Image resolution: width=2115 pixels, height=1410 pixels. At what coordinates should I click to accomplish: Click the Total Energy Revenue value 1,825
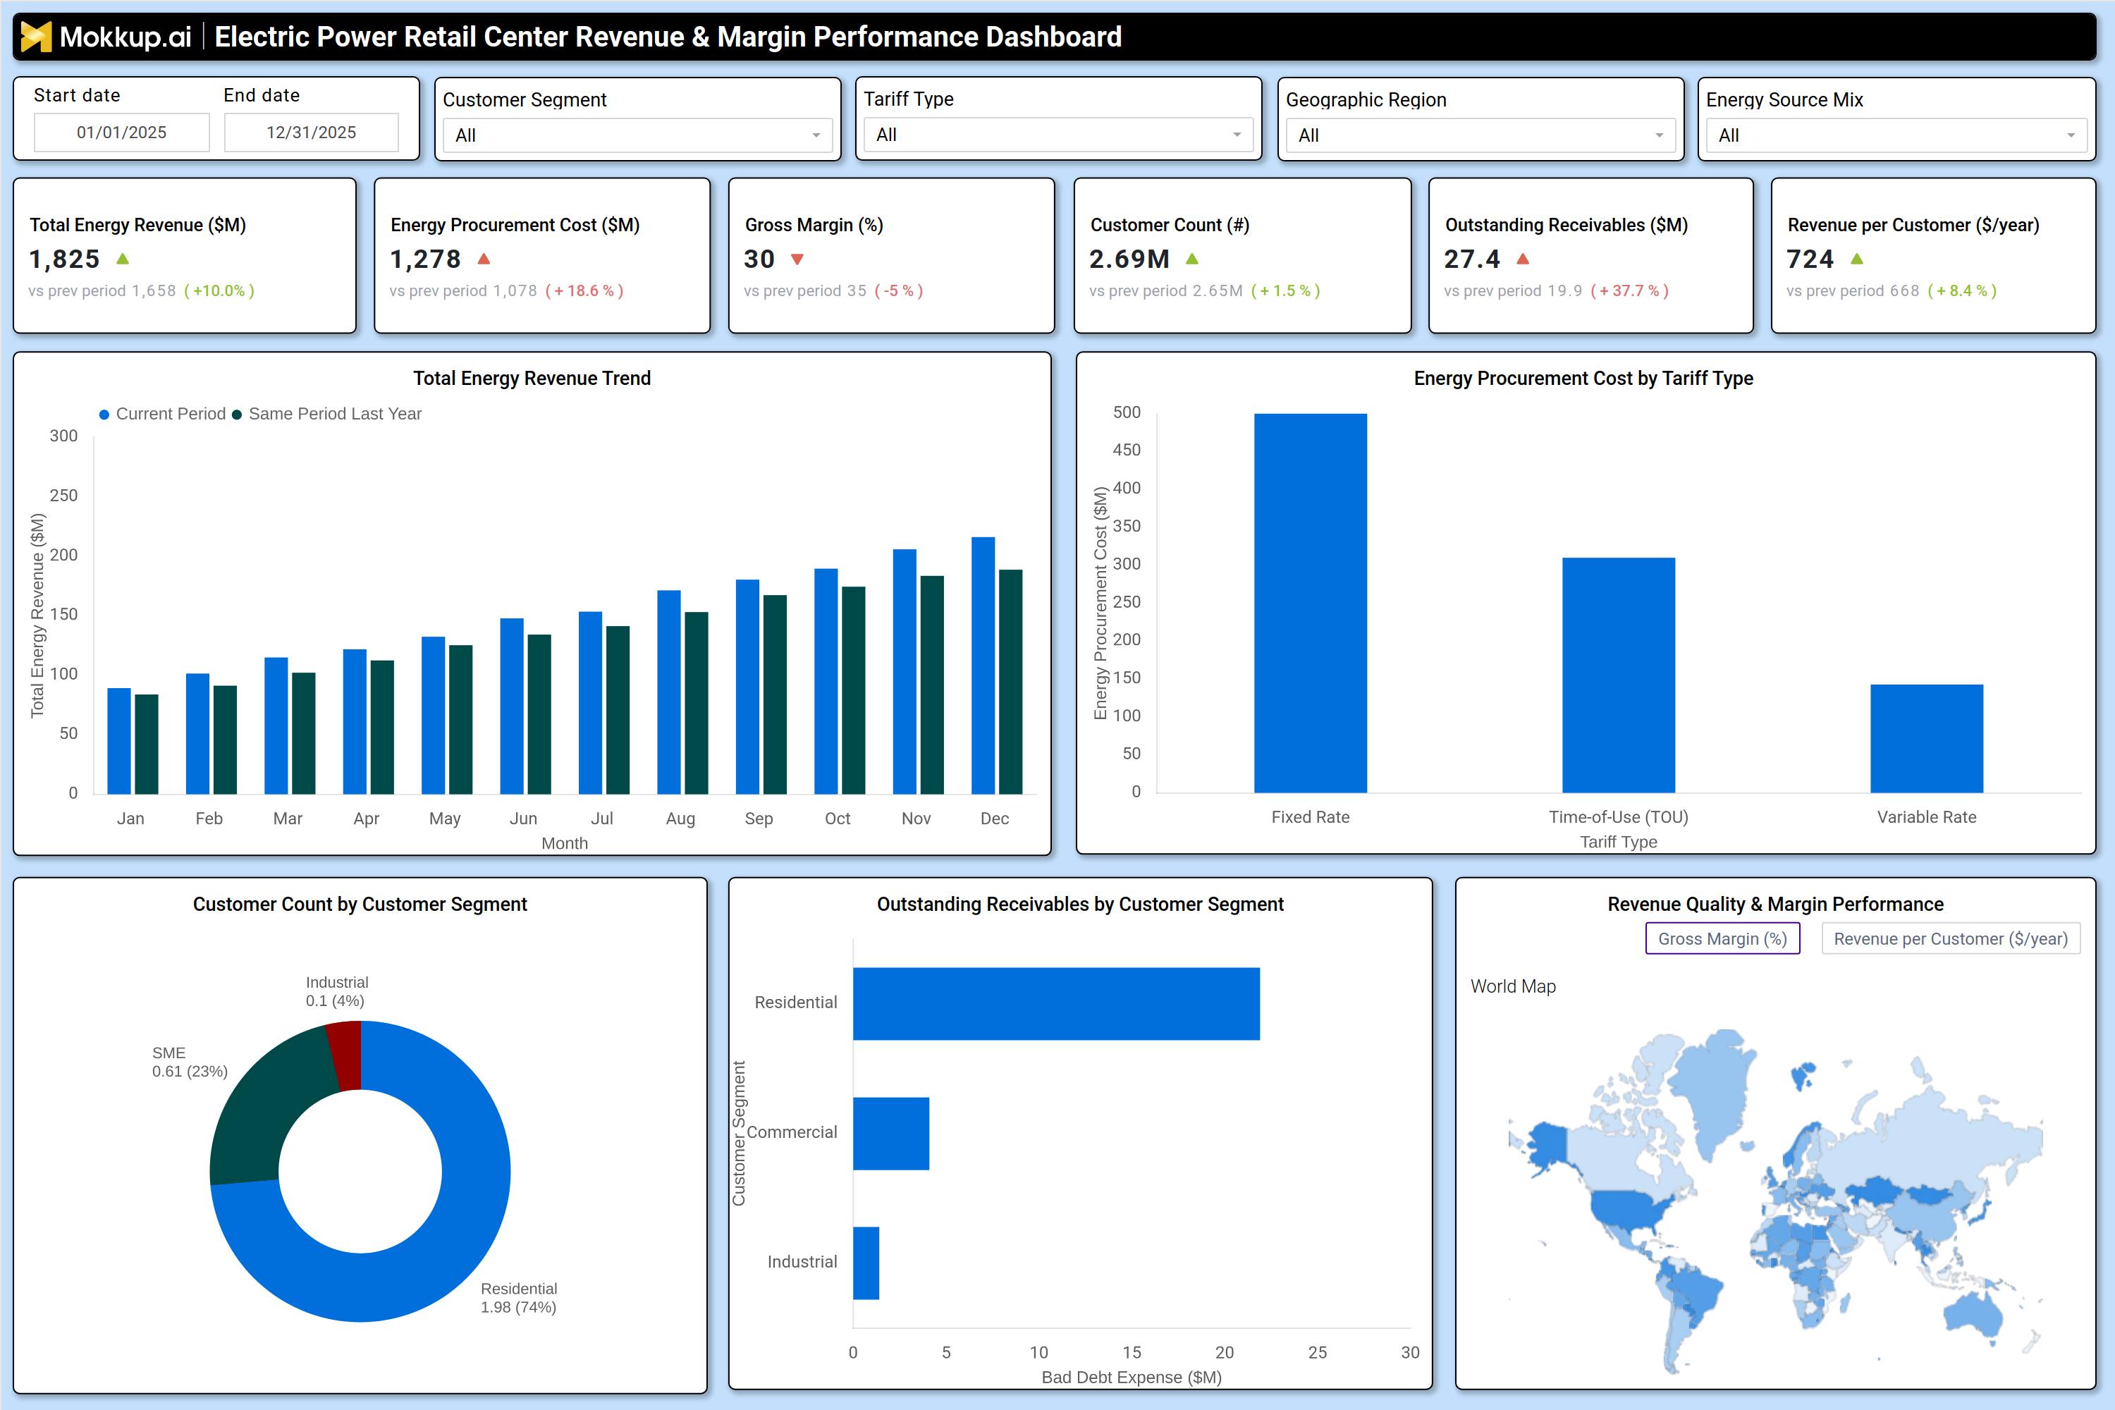coord(64,259)
